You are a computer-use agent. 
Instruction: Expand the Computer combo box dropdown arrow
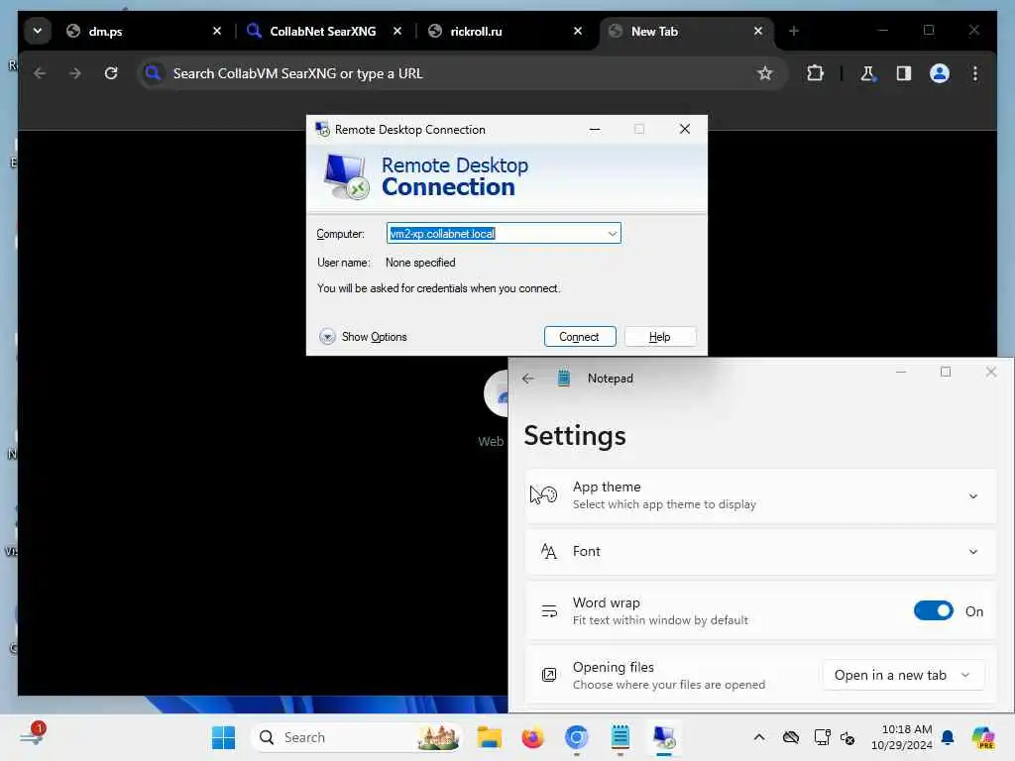coord(612,234)
